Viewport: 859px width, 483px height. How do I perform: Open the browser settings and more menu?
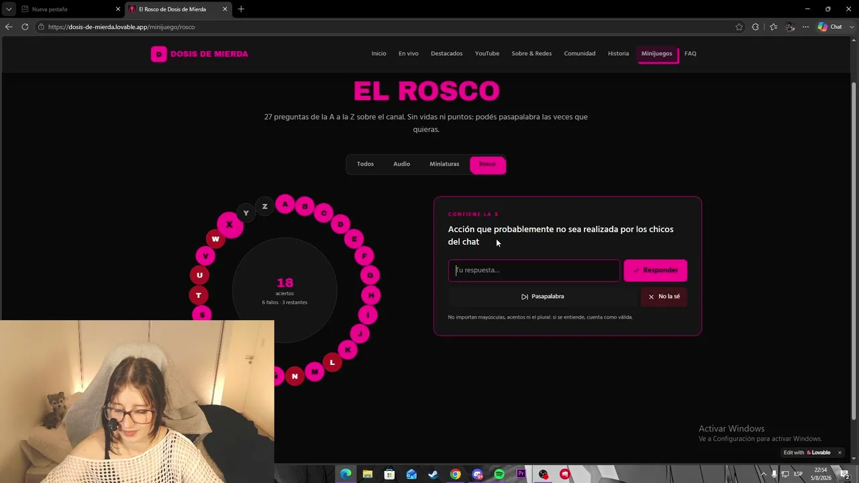805,27
